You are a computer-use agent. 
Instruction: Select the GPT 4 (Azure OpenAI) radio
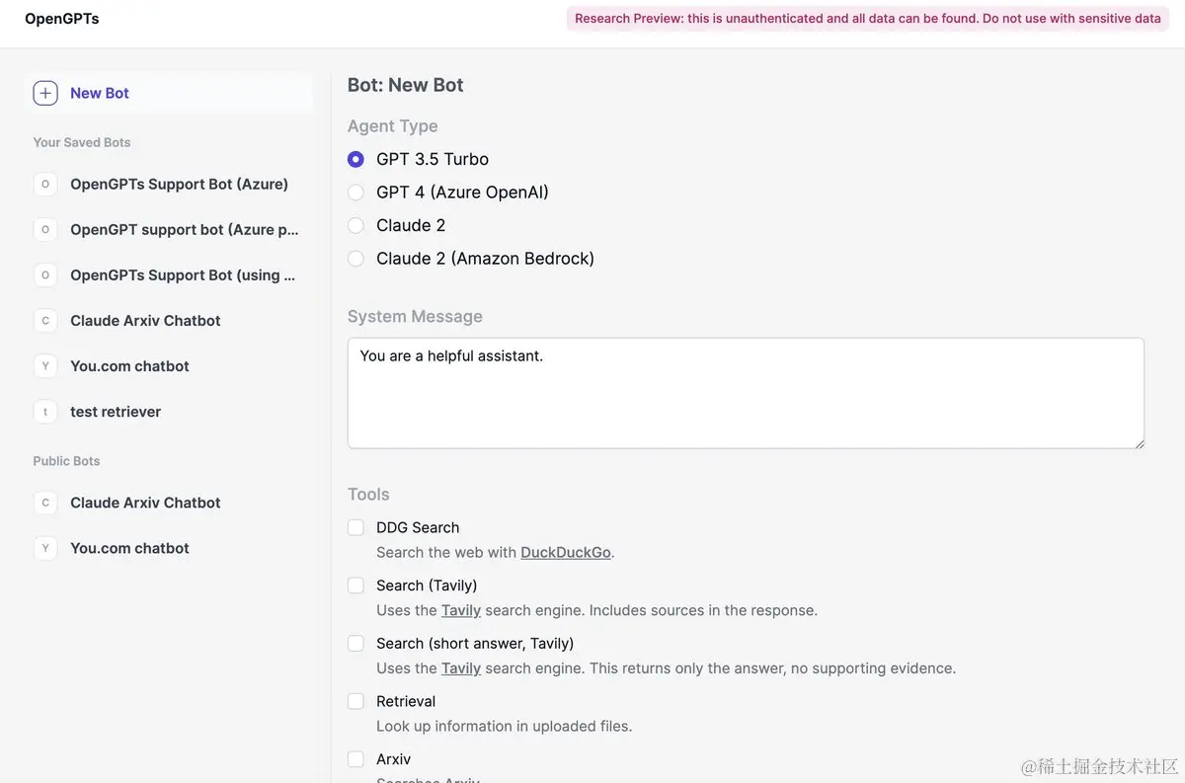click(355, 193)
